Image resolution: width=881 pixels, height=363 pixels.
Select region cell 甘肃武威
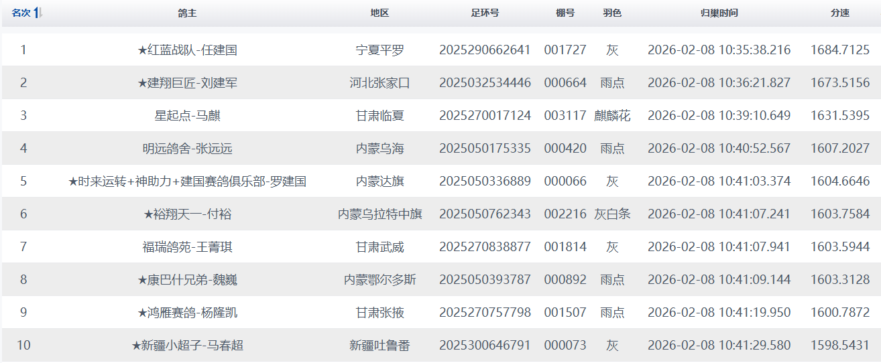pos(379,247)
